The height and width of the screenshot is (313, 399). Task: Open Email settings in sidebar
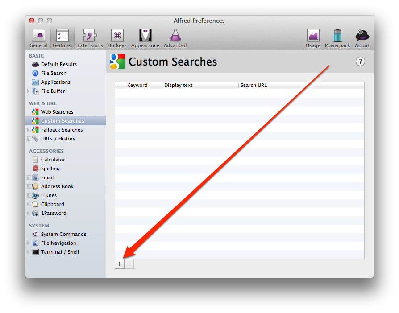[66, 177]
